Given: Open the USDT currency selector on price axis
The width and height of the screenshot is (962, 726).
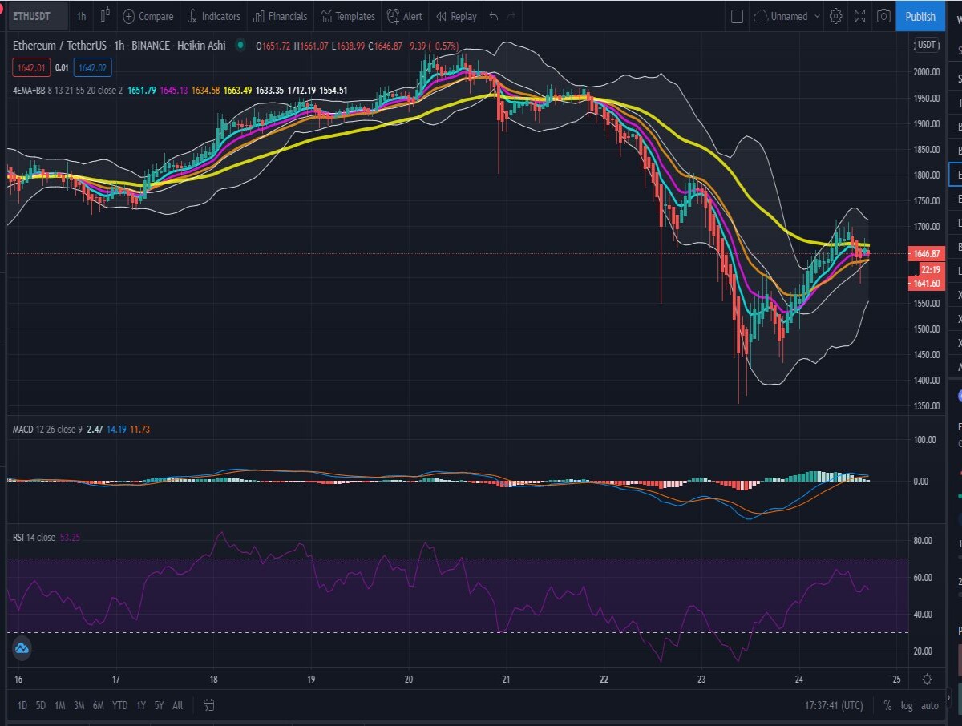Looking at the screenshot, I should click(927, 46).
